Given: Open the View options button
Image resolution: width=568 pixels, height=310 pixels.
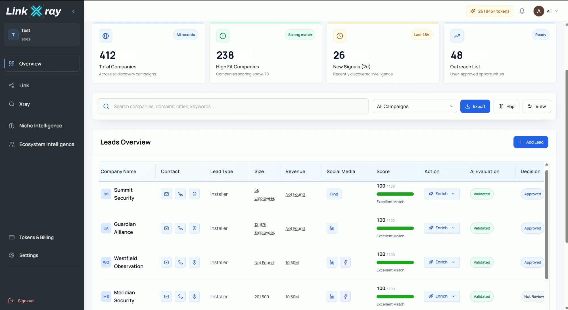Looking at the screenshot, I should 537,107.
